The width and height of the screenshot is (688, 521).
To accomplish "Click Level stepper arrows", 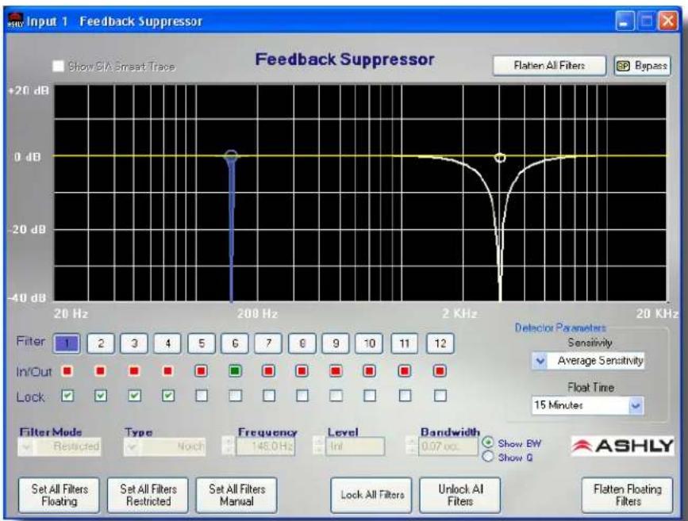I will (319, 446).
